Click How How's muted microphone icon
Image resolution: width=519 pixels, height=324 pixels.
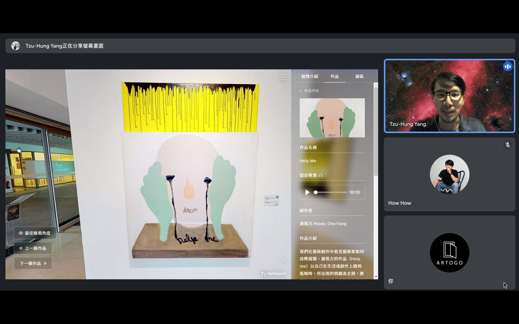tap(508, 145)
